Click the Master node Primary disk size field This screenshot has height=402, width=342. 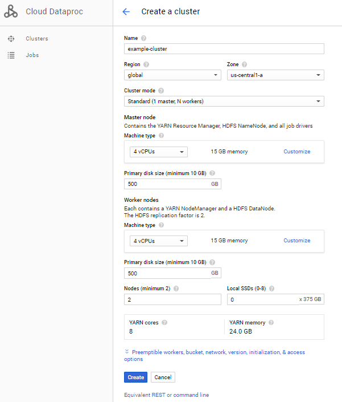point(172,184)
